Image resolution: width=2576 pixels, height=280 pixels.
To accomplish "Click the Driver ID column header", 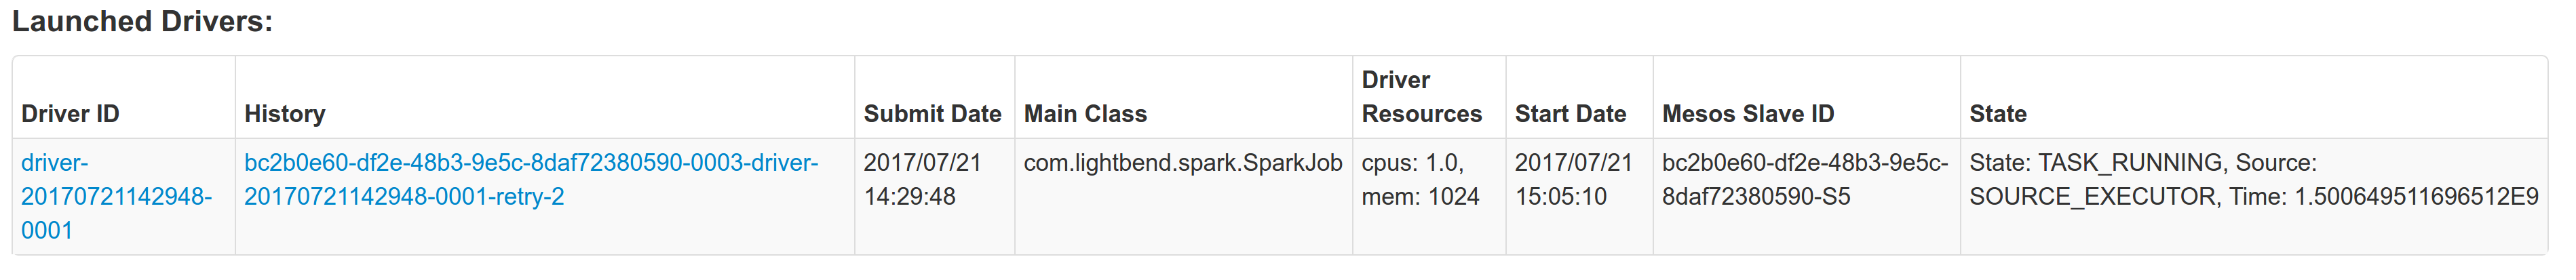I will click(70, 114).
